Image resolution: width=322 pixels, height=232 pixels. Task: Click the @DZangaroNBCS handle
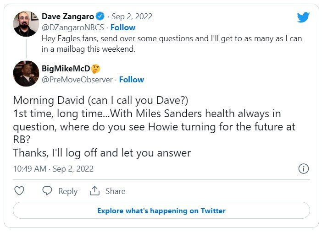point(72,27)
